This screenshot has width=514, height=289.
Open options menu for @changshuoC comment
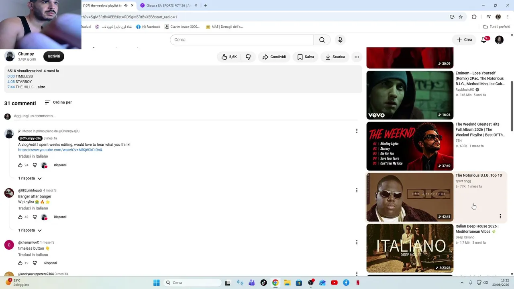[x=357, y=242]
